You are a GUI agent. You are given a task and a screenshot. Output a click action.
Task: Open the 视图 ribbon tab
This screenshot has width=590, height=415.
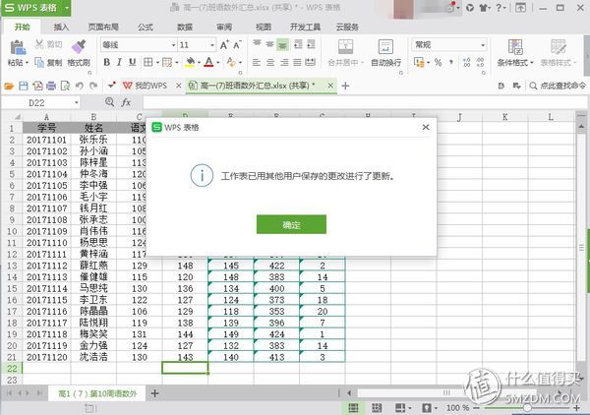click(x=264, y=28)
